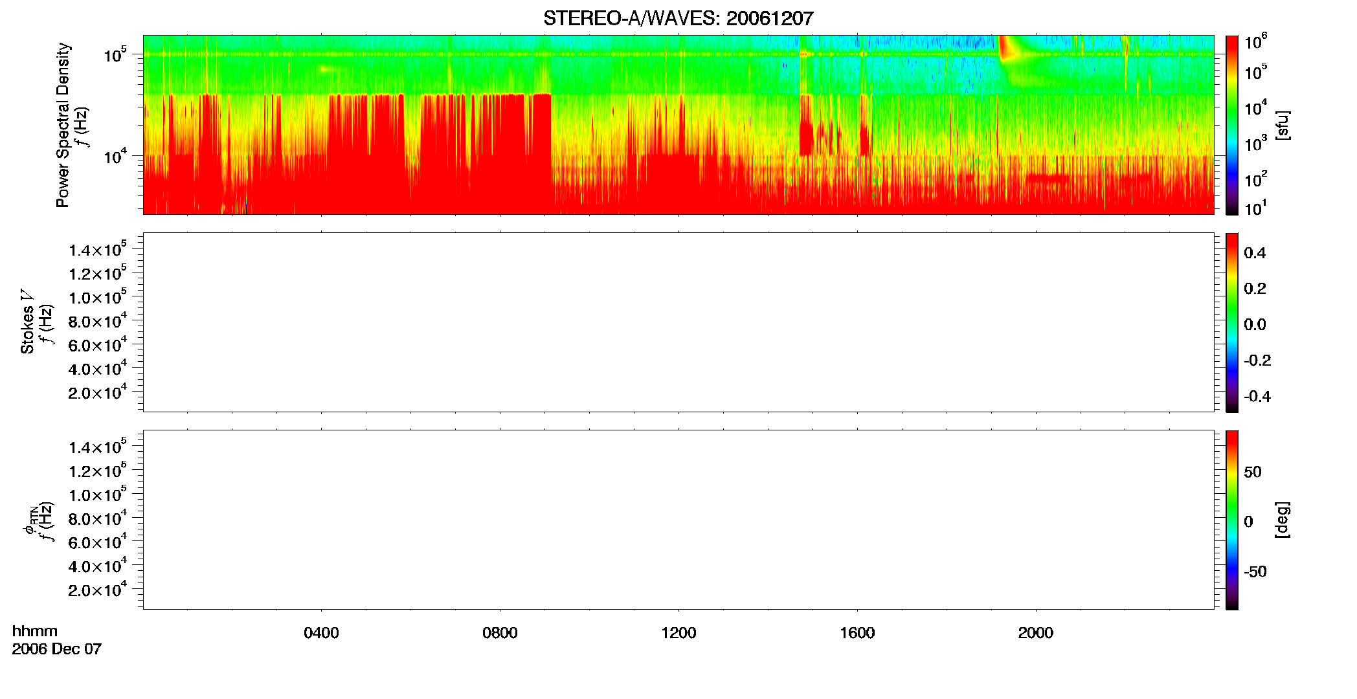
Task: Select the "0.2" label on Stokes color bar
Action: pyautogui.click(x=1255, y=289)
